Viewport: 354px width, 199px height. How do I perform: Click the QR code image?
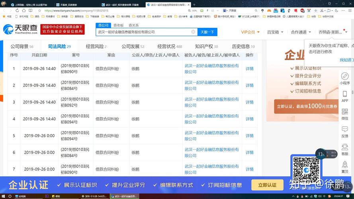[x=306, y=170]
